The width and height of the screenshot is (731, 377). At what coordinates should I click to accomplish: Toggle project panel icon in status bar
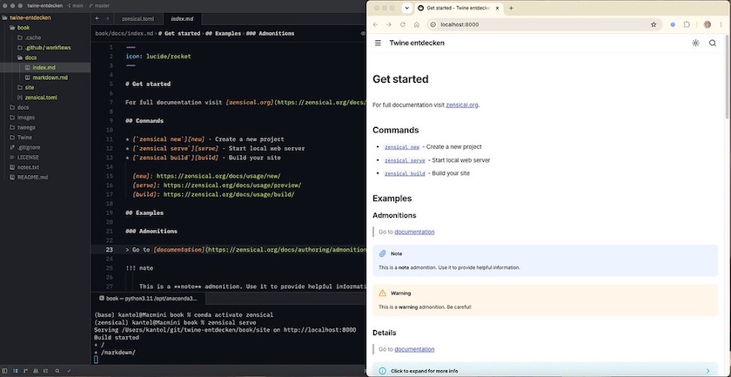[16, 371]
